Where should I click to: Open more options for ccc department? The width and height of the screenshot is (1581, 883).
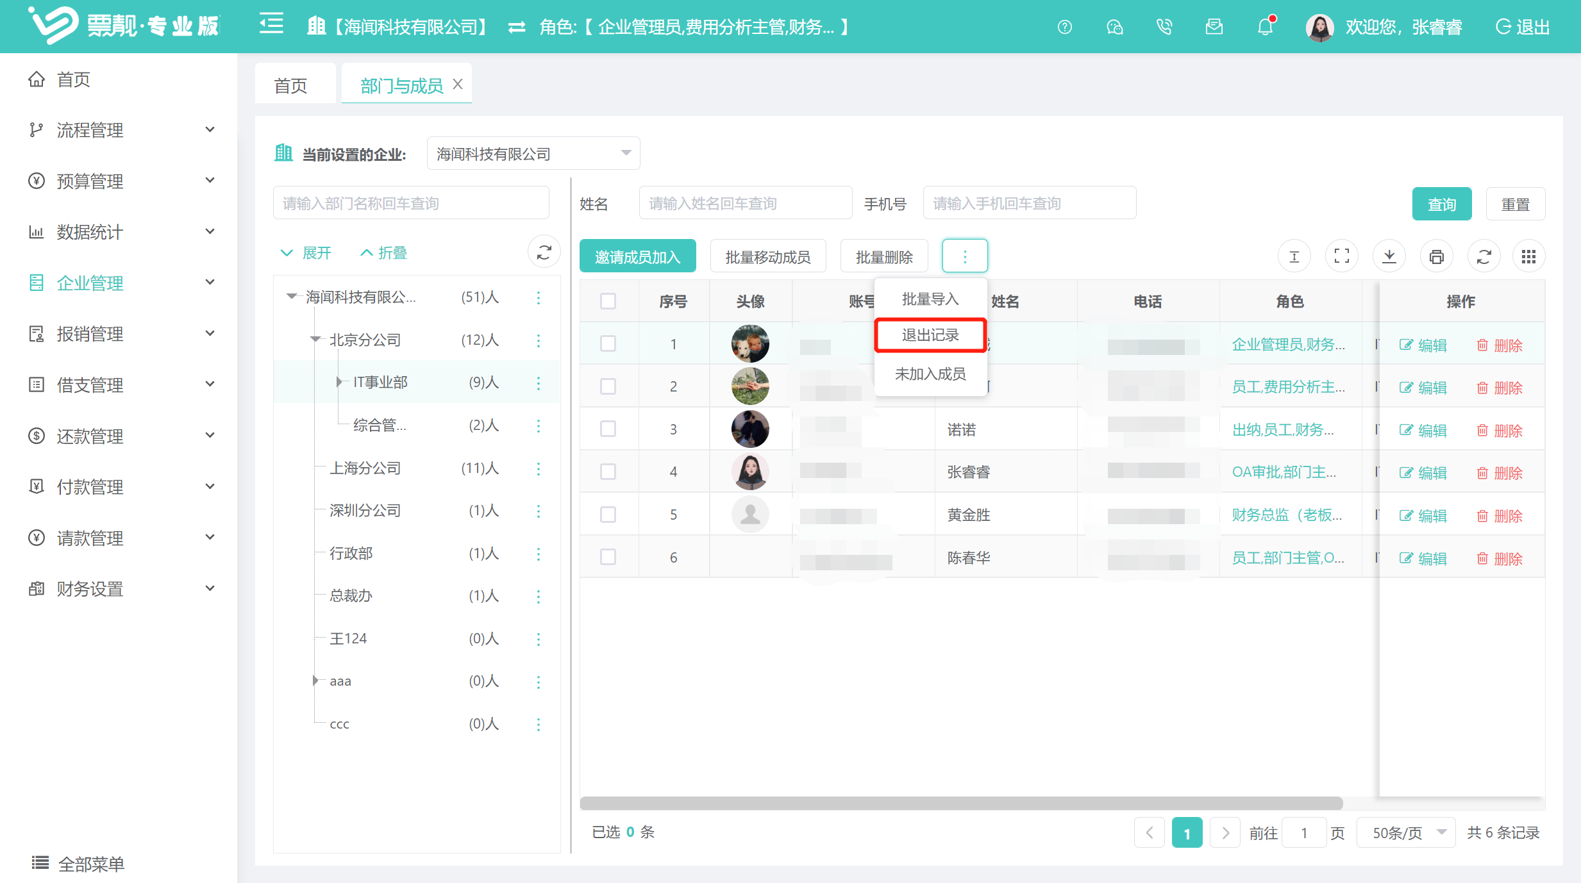(539, 724)
